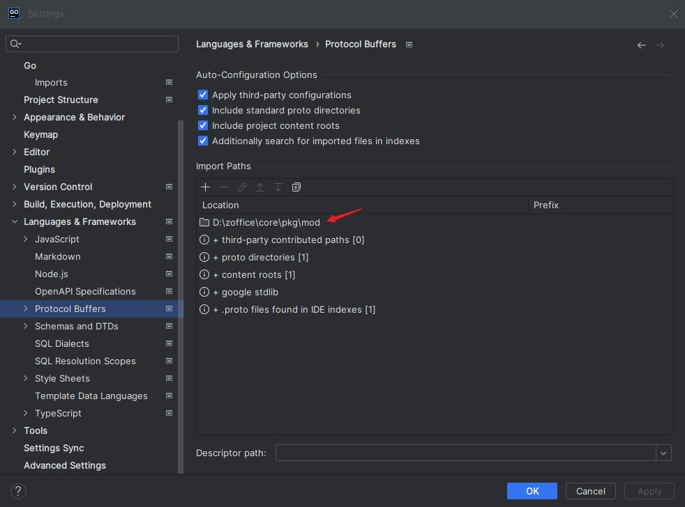Open the SQL Dialects settings page
Image resolution: width=685 pixels, height=507 pixels.
[62, 344]
